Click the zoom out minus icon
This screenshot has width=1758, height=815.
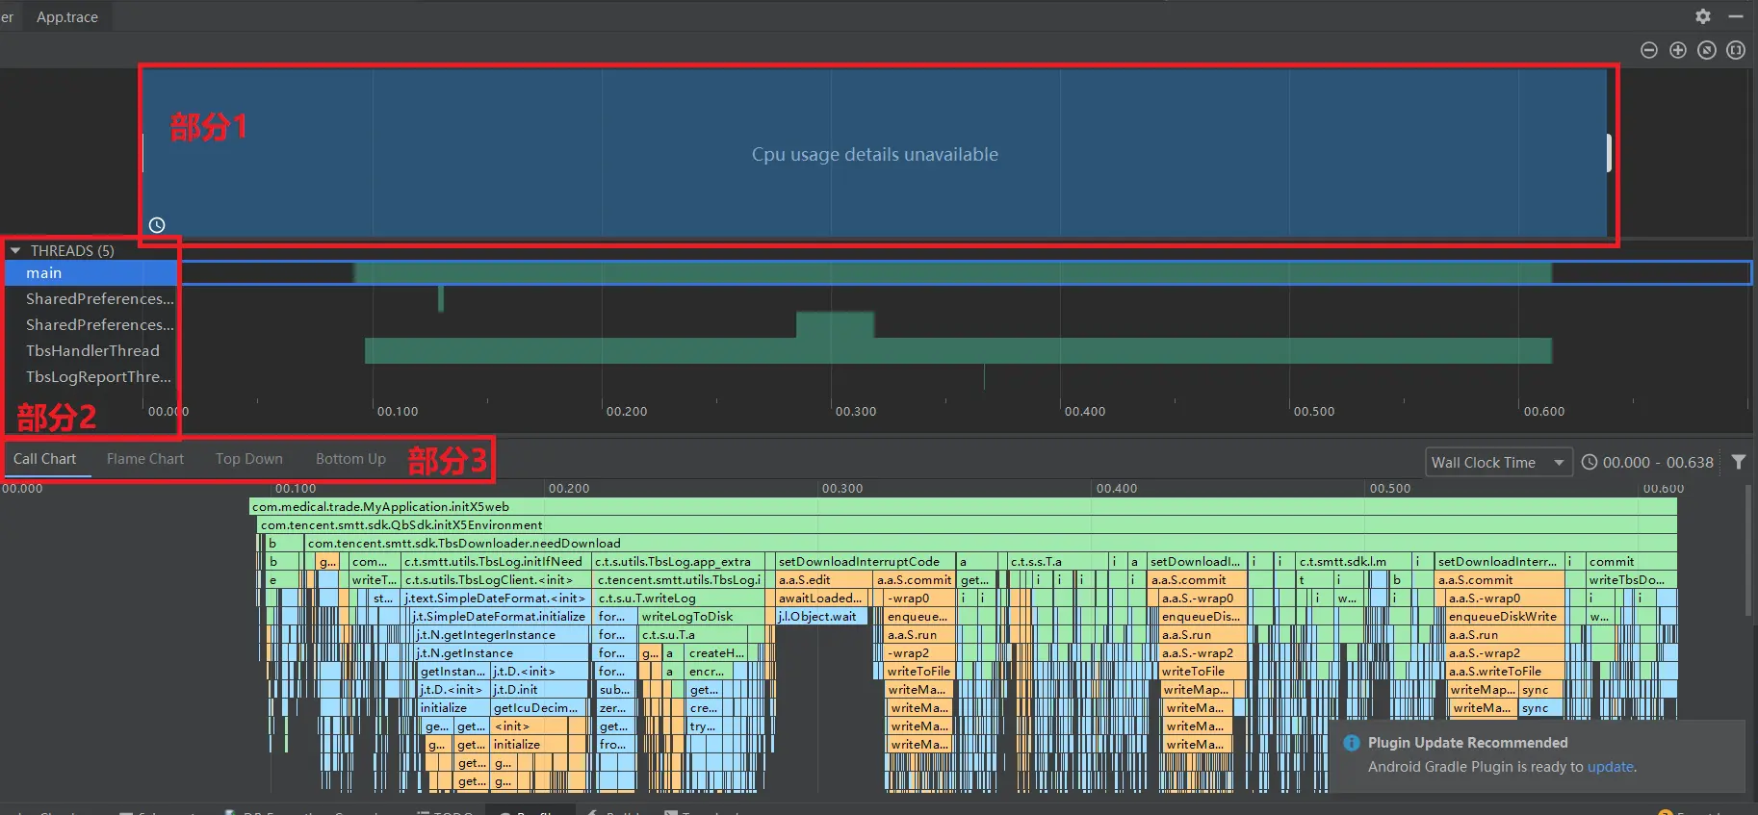(1649, 50)
